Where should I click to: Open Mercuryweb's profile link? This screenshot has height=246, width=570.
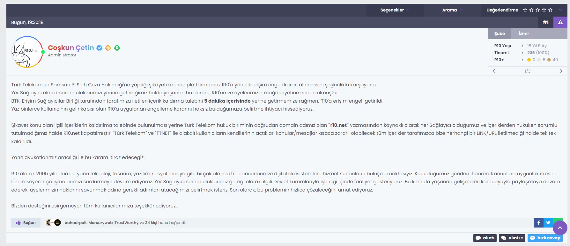100,223
